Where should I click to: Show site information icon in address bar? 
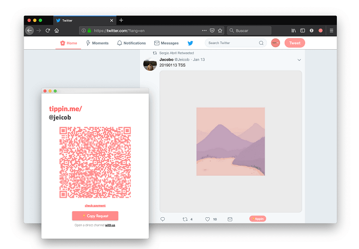[84, 30]
